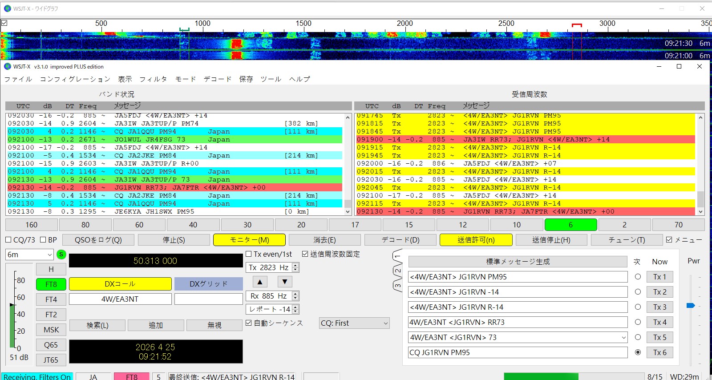Open the 6m band dropdown
This screenshot has width=712, height=380.
pyautogui.click(x=29, y=255)
